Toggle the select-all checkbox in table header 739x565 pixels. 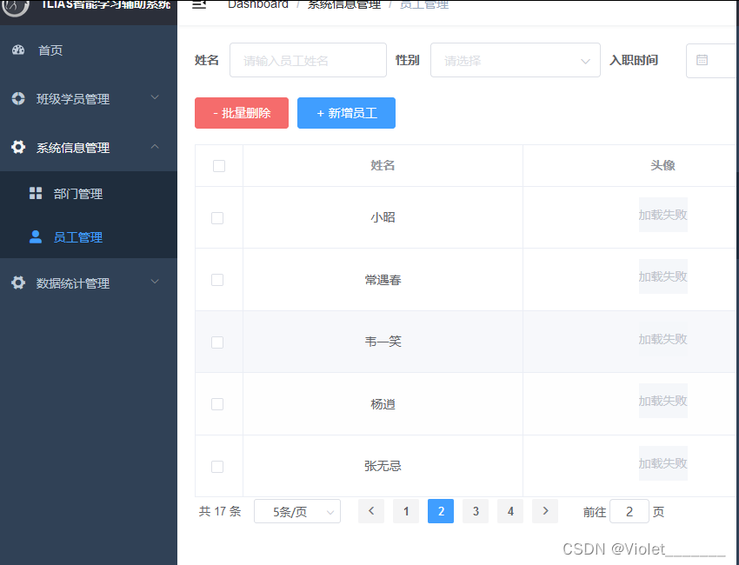[217, 165]
